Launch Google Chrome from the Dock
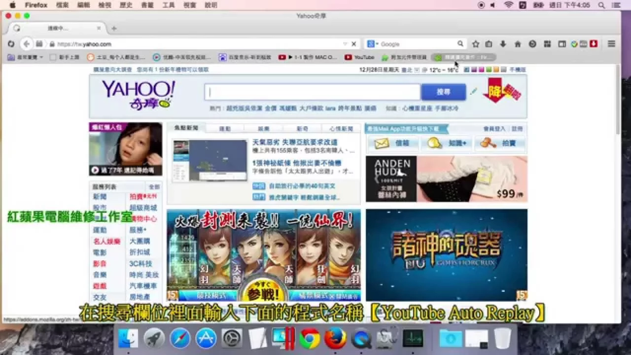The width and height of the screenshot is (631, 355). (310, 338)
